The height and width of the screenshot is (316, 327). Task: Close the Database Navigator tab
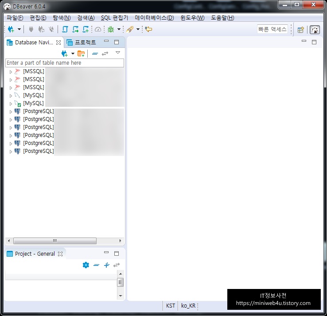click(x=58, y=43)
